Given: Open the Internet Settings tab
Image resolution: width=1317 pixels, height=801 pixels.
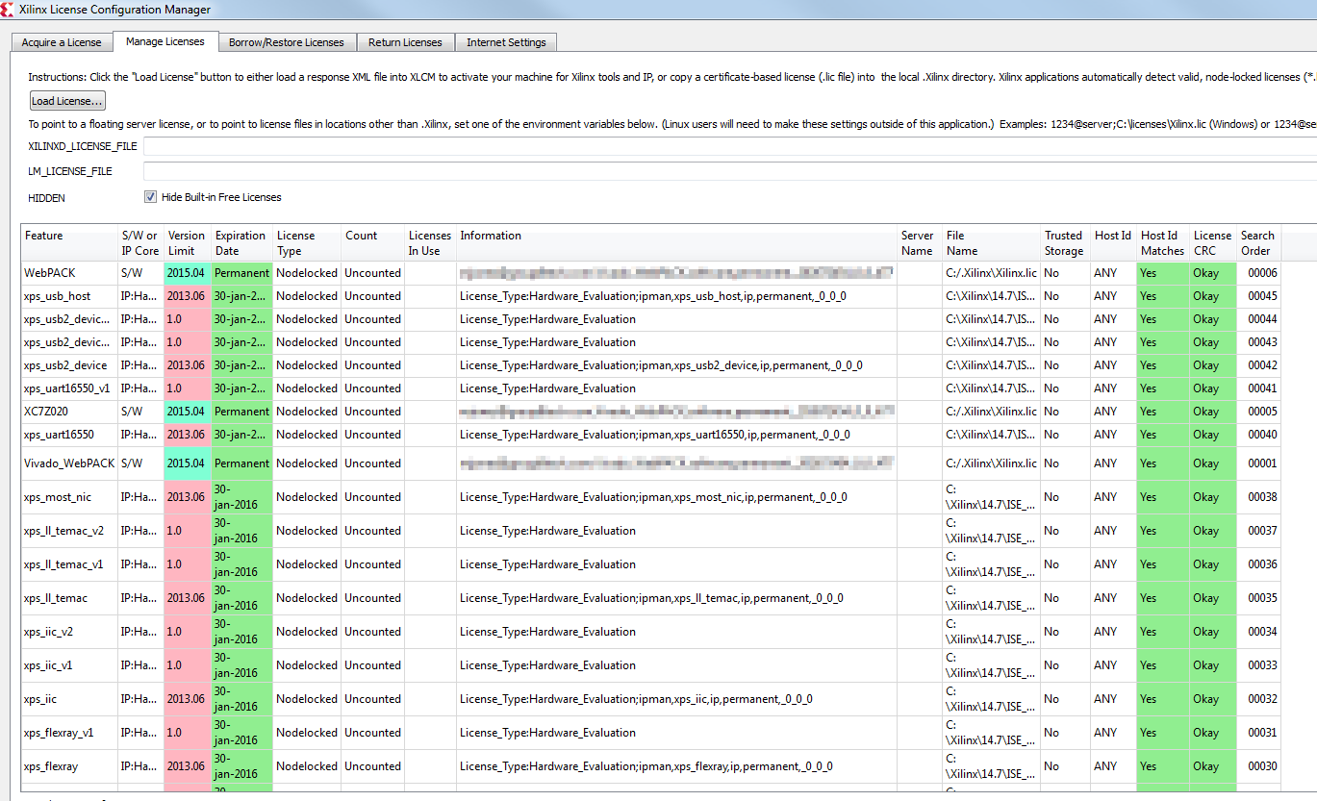Looking at the screenshot, I should click(506, 42).
